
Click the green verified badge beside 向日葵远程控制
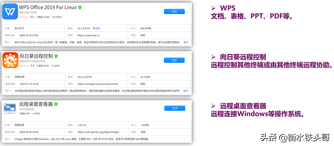[x=56, y=56]
